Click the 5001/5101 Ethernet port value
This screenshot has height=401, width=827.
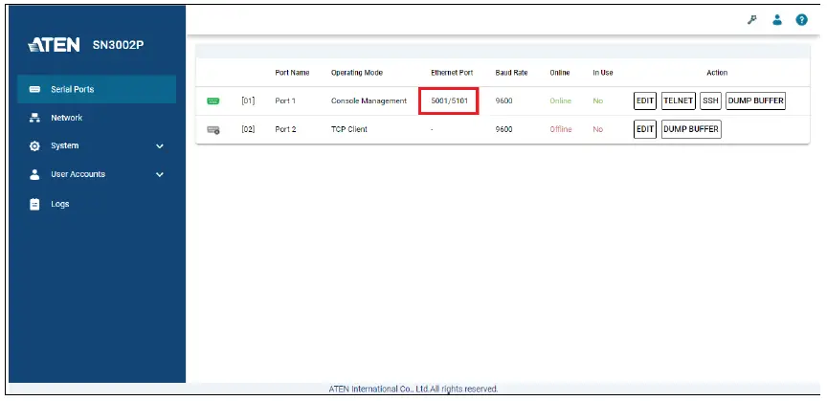point(449,100)
